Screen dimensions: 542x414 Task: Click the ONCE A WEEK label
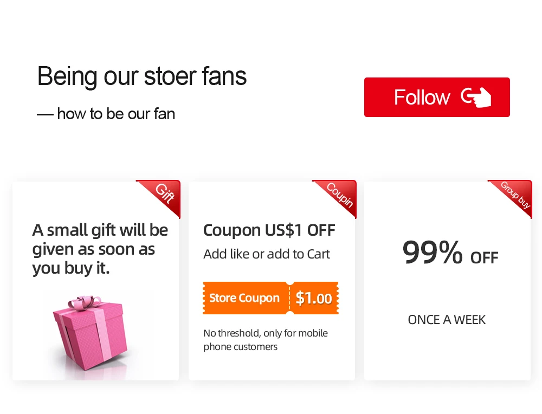447,320
